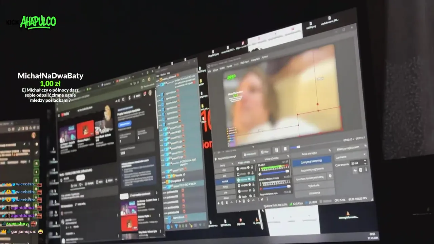Open selected source properties gear in toolbar
Image resolution: width=434 pixels, height=244 pixels.
[x=248, y=201]
